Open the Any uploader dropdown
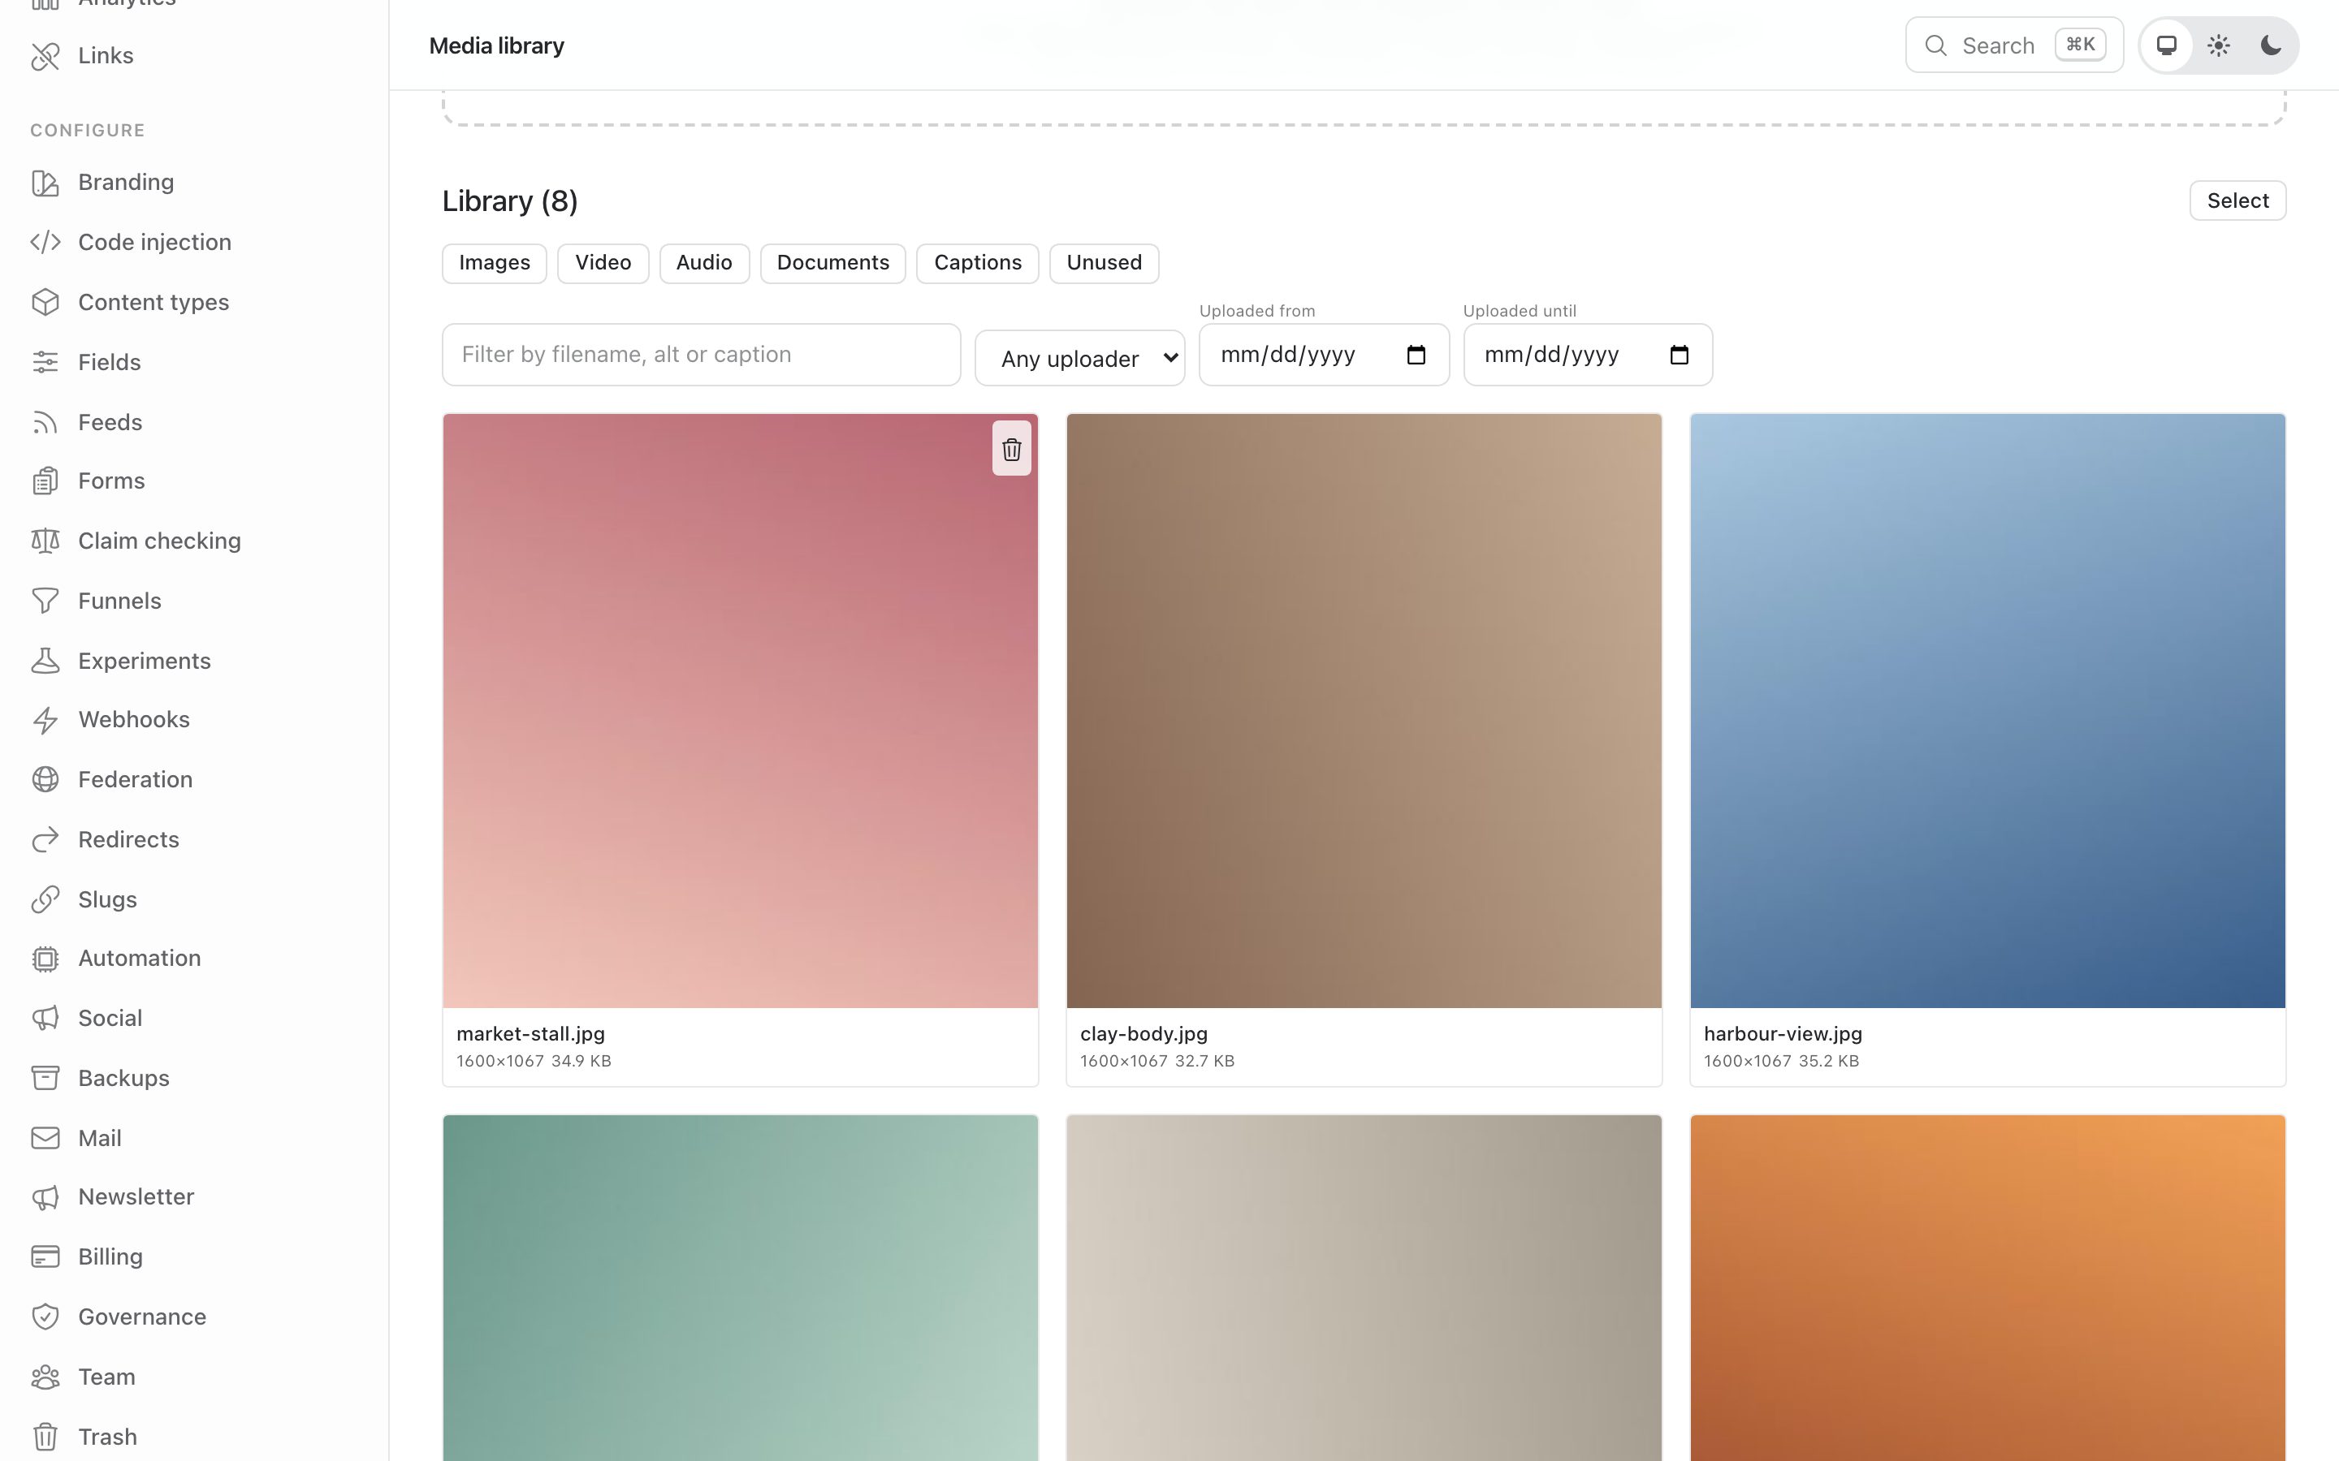 (1079, 359)
